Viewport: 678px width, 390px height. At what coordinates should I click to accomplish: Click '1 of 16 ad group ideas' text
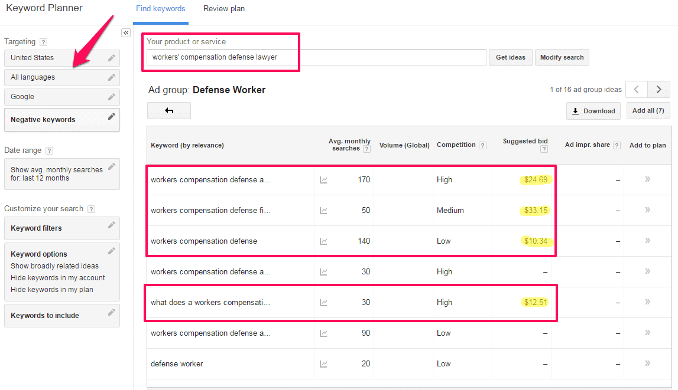[585, 90]
